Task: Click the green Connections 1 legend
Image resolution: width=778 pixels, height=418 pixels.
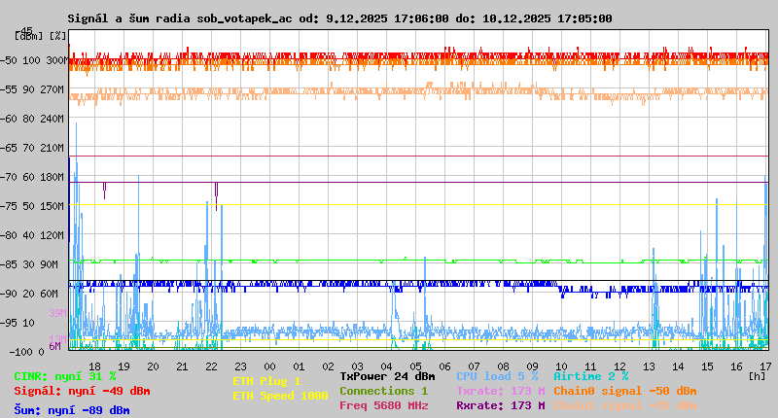Action: pos(383,391)
